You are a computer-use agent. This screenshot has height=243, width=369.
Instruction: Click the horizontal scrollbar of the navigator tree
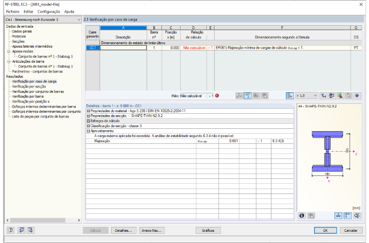pos(38,220)
